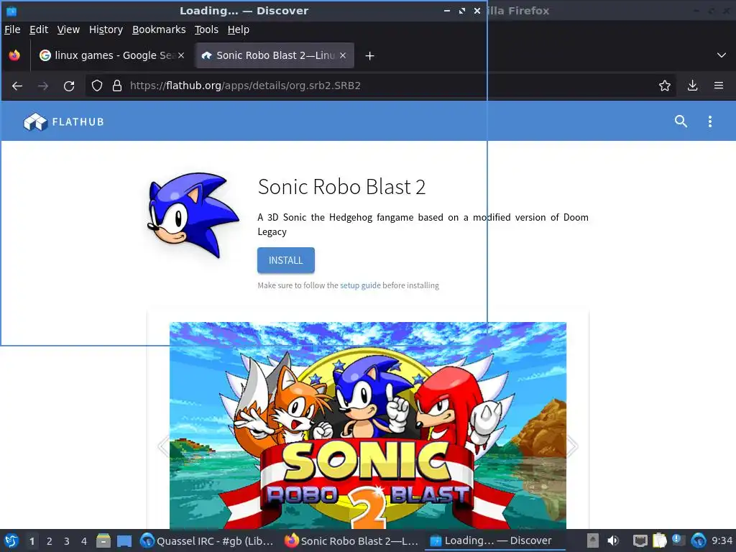Click the Discover window title bar icon
The width and height of the screenshot is (736, 552).
coord(11,11)
